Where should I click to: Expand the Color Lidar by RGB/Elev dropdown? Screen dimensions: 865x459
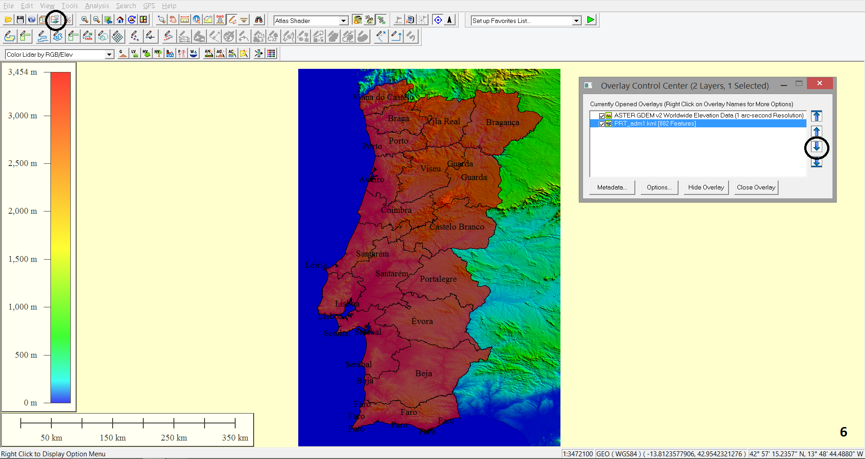click(x=109, y=54)
